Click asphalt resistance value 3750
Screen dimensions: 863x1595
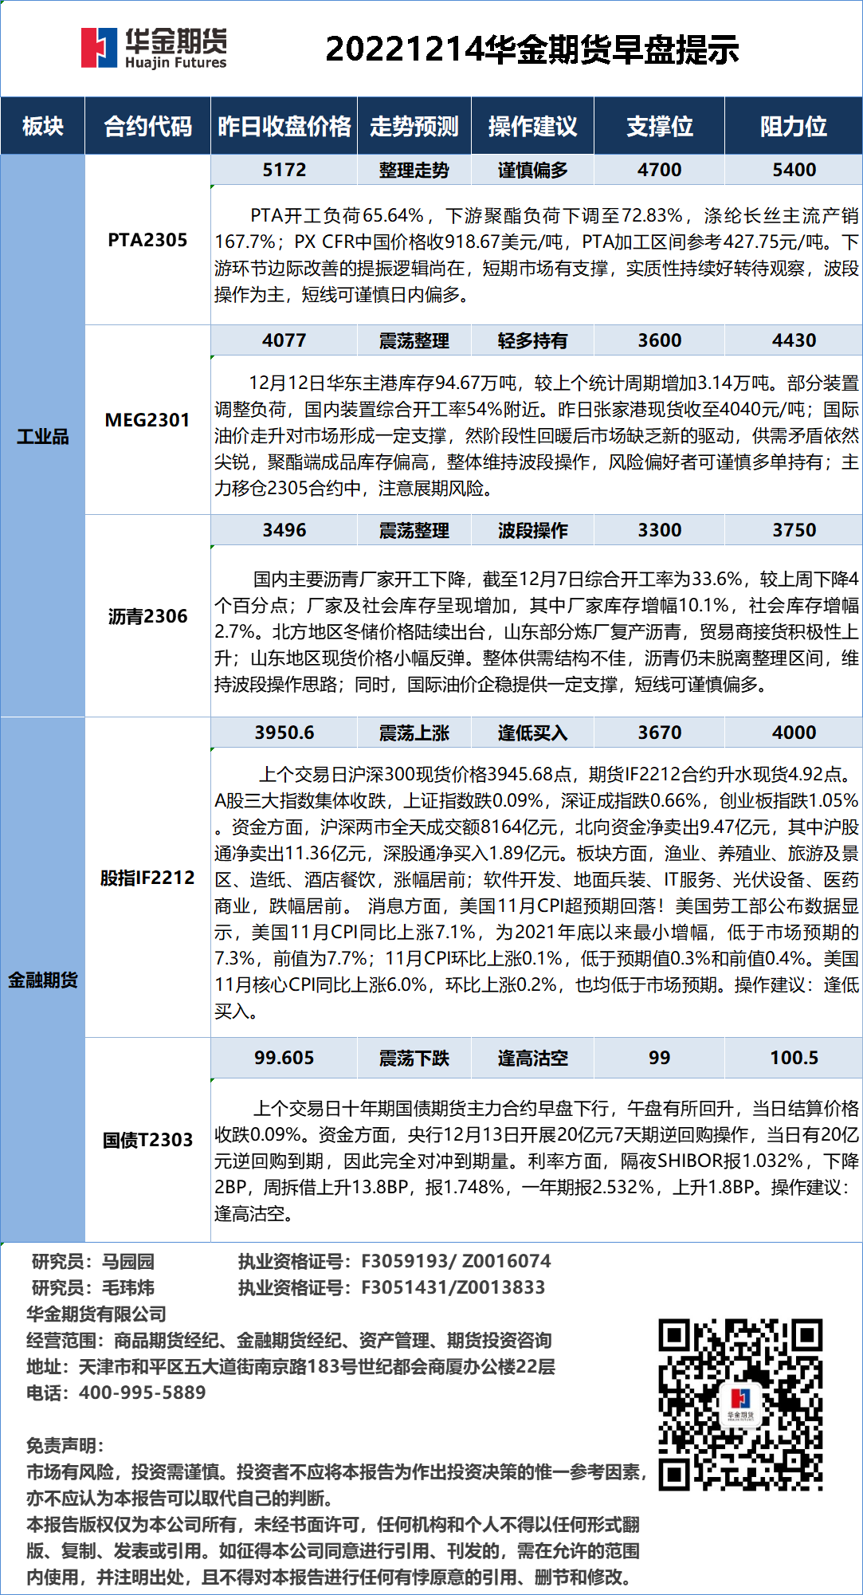pos(794,530)
